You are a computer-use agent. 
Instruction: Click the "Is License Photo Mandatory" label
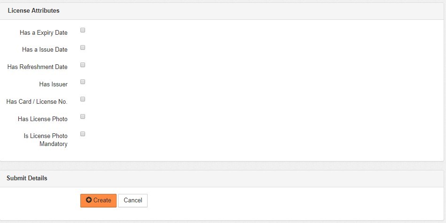tap(46, 140)
